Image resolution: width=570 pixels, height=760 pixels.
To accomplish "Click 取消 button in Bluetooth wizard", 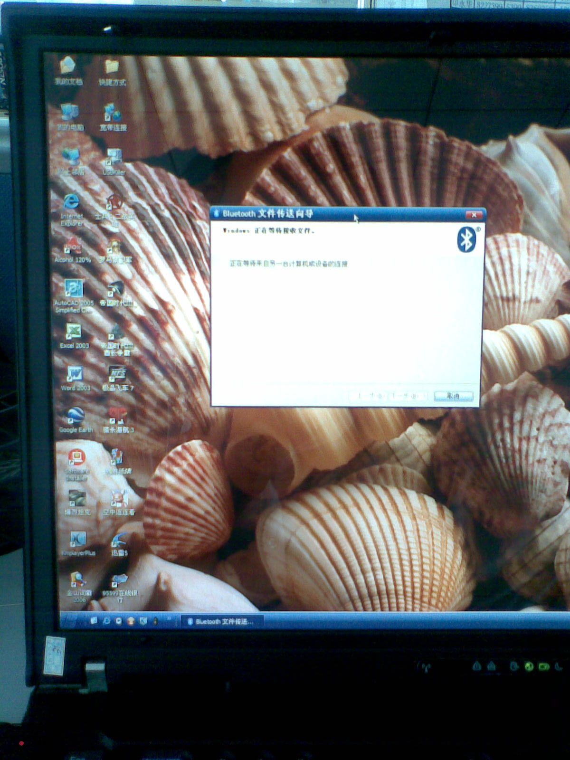I will [453, 396].
